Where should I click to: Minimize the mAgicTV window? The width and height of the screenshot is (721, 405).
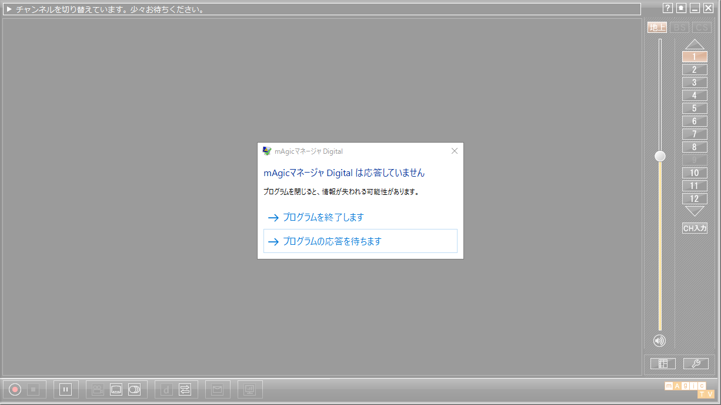pyautogui.click(x=695, y=8)
